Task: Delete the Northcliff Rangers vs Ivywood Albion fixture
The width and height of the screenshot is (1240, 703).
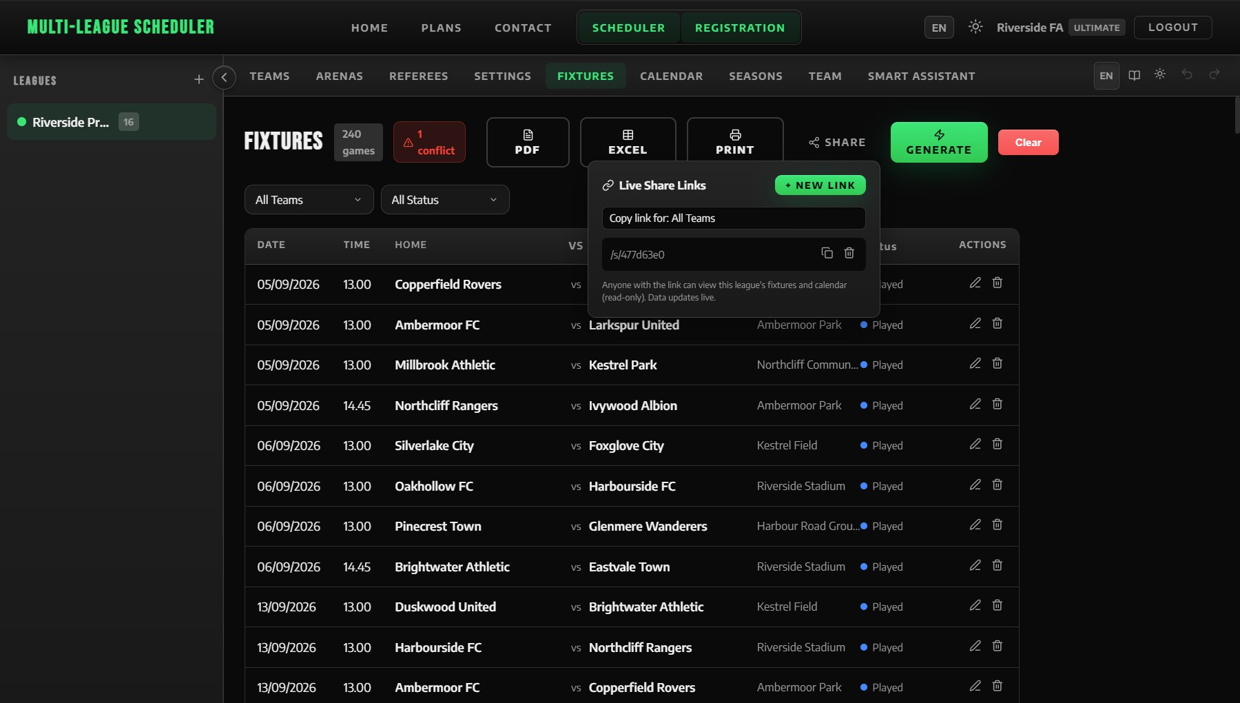Action: (x=997, y=405)
